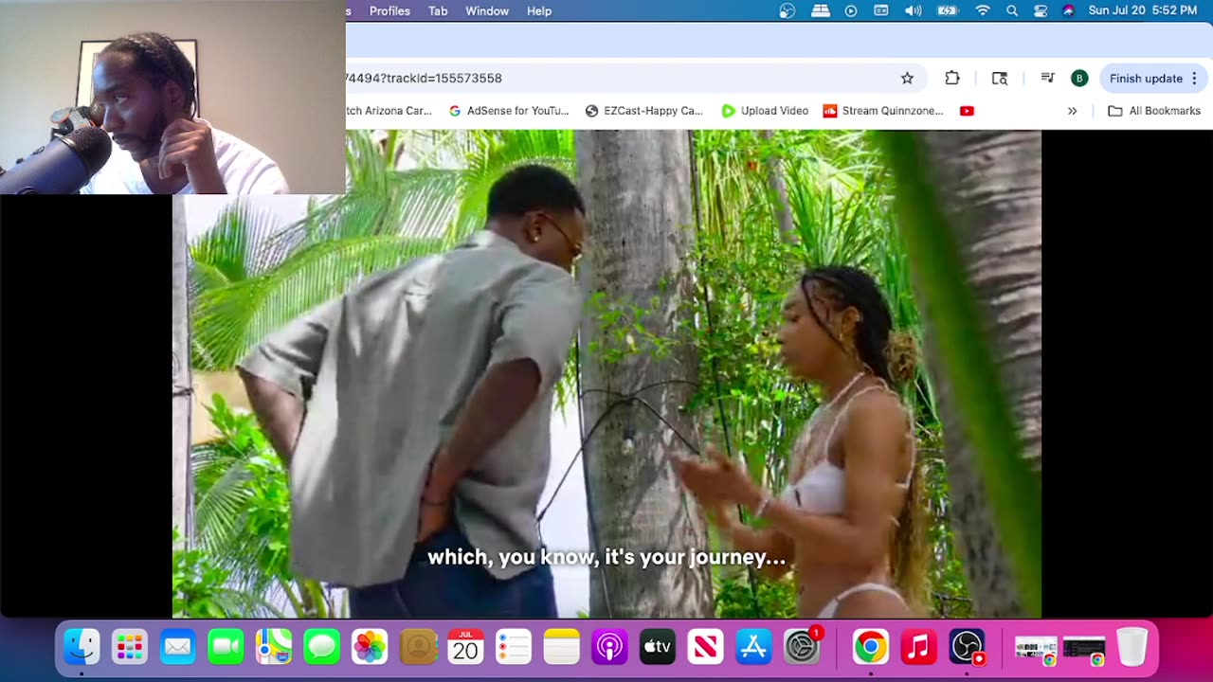Screen dimensions: 1213x682
Task: Open Launchpad from the Dock
Action: click(129, 648)
